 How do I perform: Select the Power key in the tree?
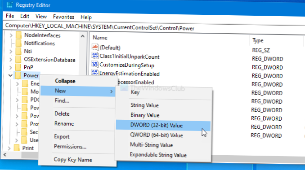tap(31, 75)
